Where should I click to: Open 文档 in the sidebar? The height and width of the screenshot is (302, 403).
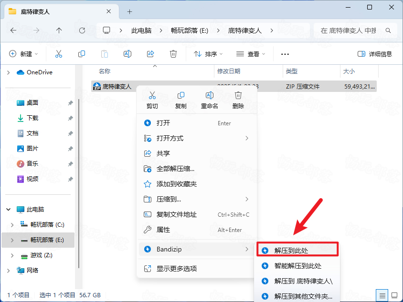[x=32, y=133]
